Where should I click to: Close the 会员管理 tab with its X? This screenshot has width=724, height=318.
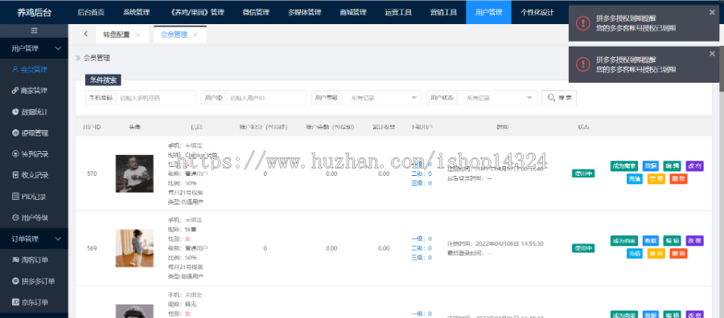pos(195,35)
